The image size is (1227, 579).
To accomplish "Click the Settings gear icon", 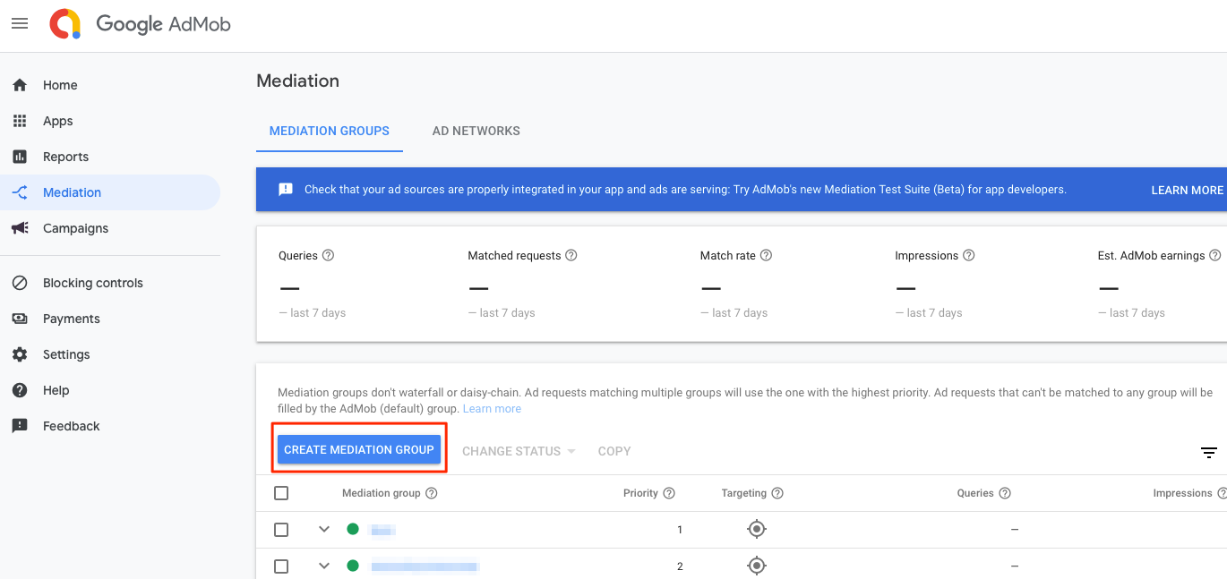I will point(20,354).
